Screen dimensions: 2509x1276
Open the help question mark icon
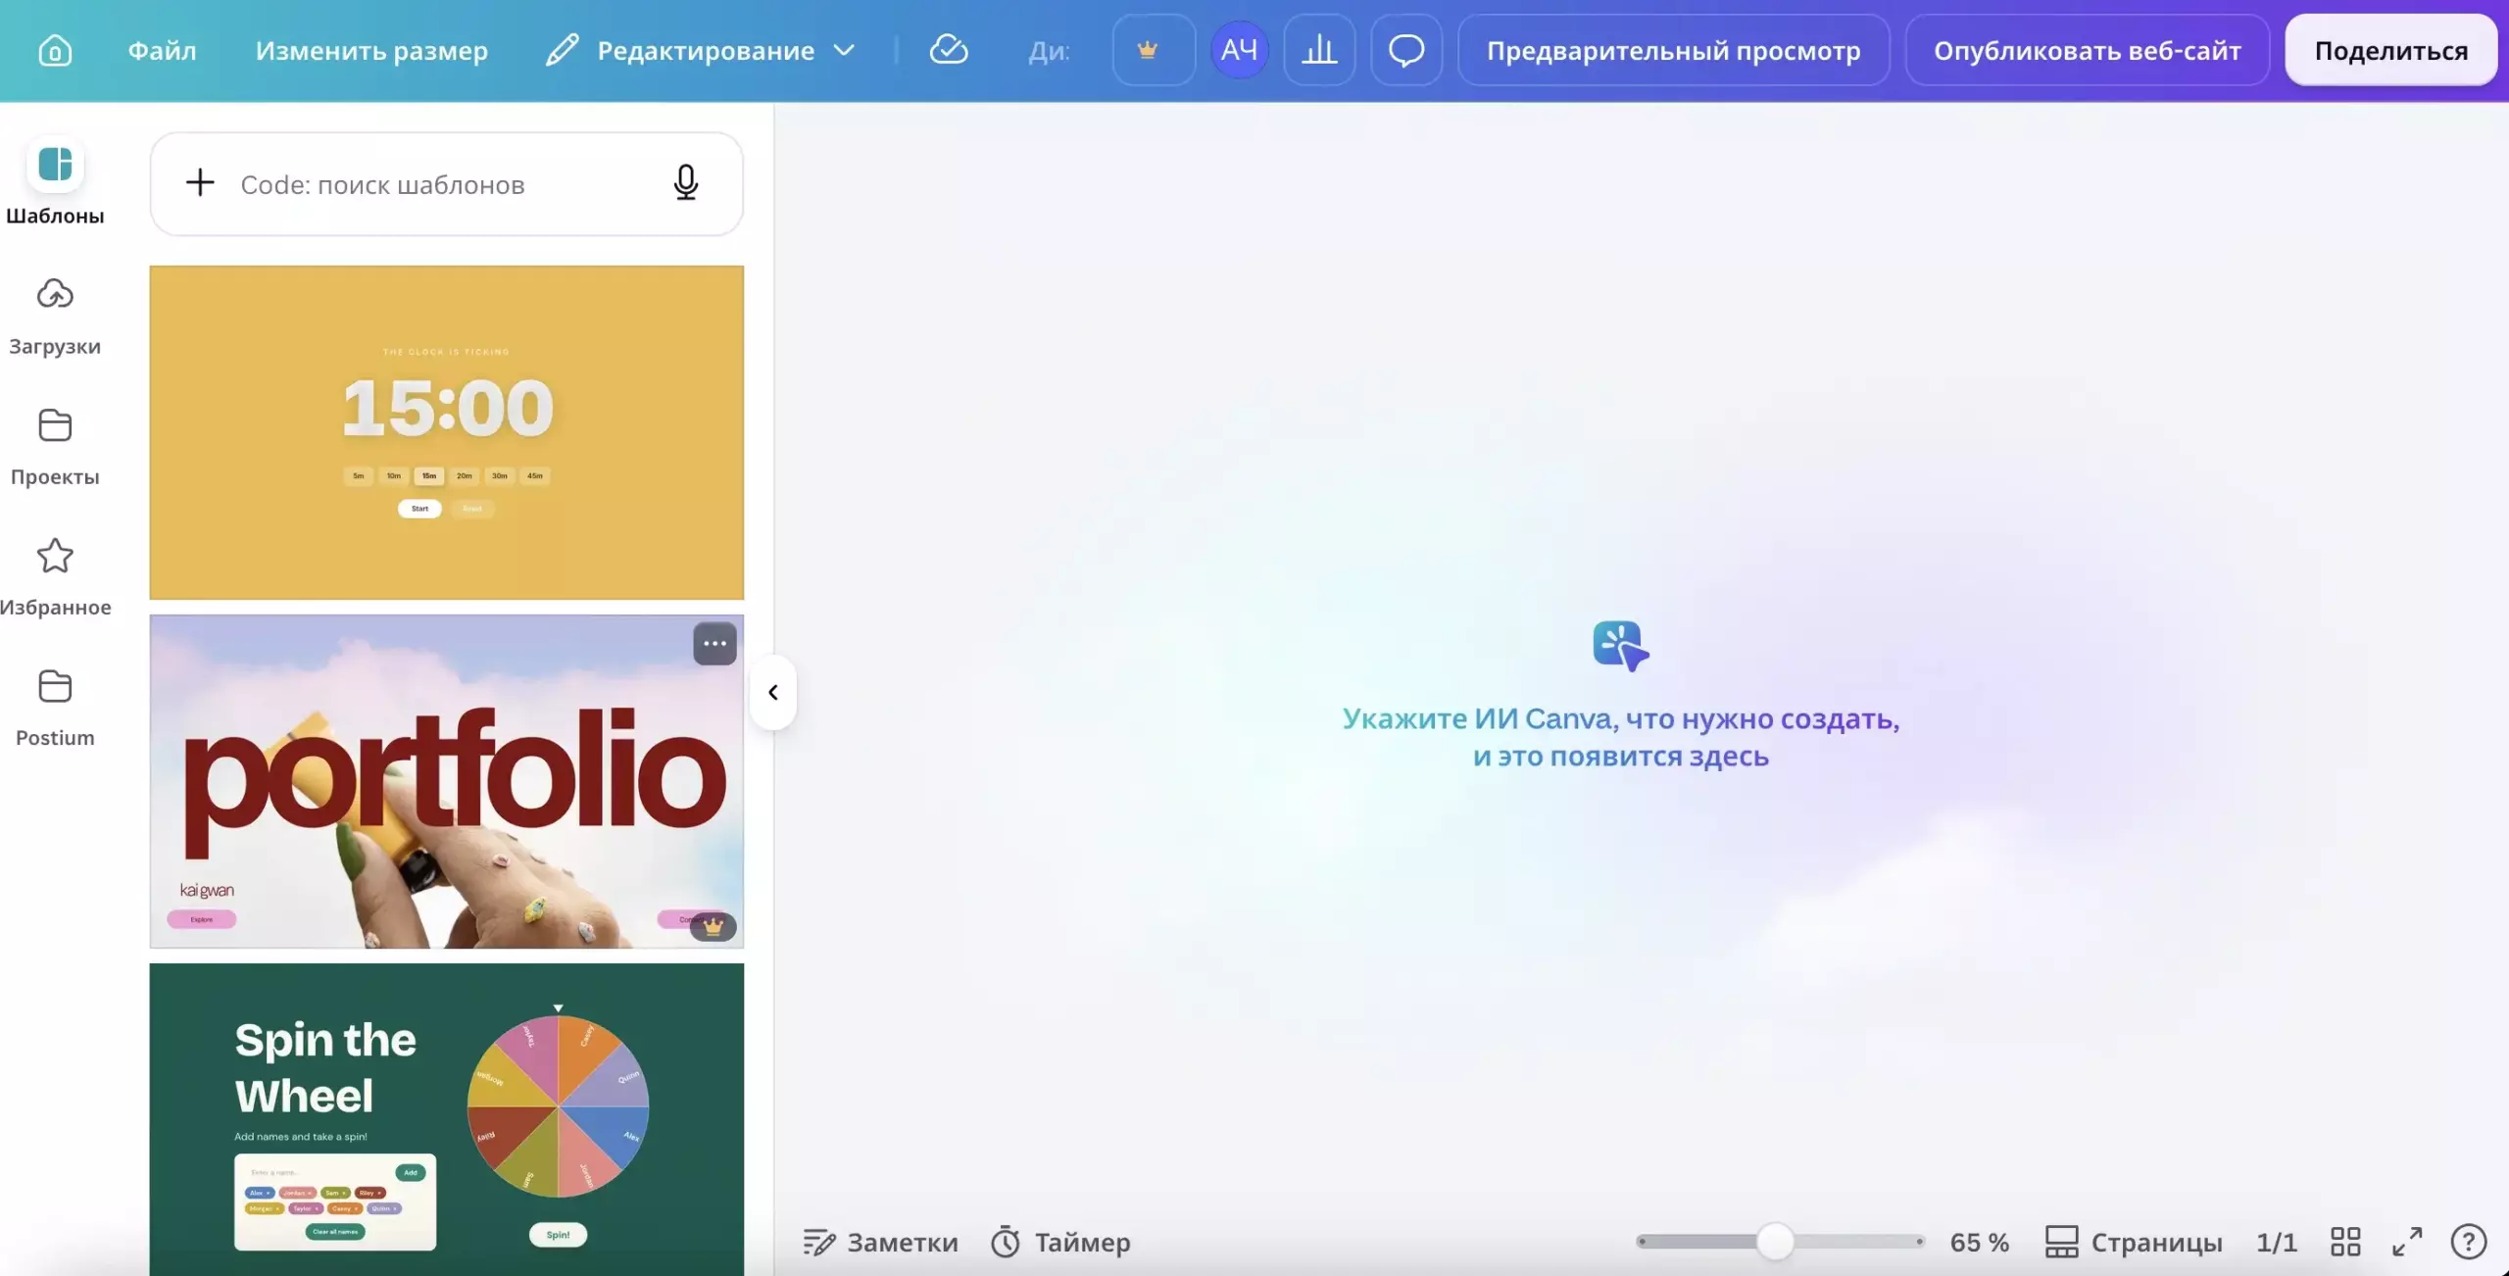click(2468, 1242)
